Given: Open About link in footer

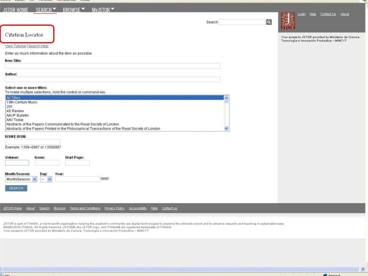Looking at the screenshot, I should tap(31, 209).
